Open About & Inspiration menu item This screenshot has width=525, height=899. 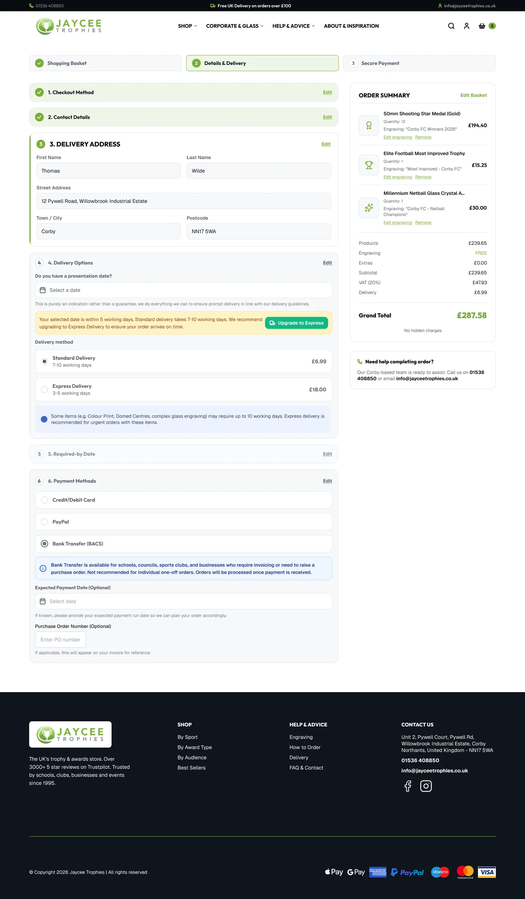pyautogui.click(x=351, y=26)
